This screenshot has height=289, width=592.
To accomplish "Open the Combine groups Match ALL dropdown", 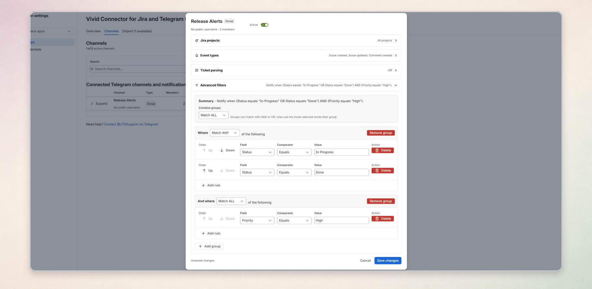I will pos(213,115).
